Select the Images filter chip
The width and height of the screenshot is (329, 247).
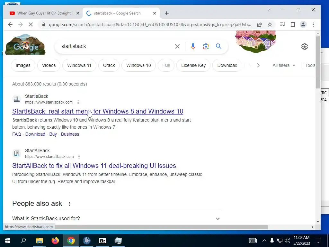tap(23, 65)
